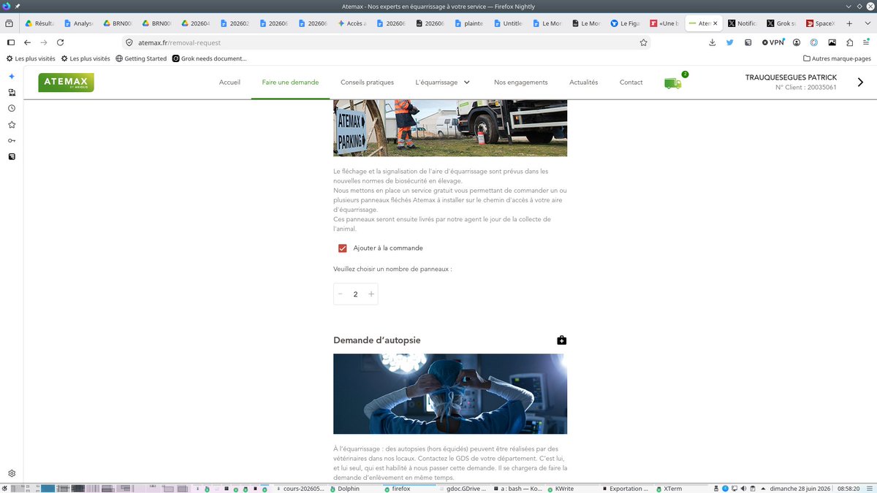This screenshot has width=877, height=493.
Task: Switch to the Accès à browser tab
Action: (352, 23)
